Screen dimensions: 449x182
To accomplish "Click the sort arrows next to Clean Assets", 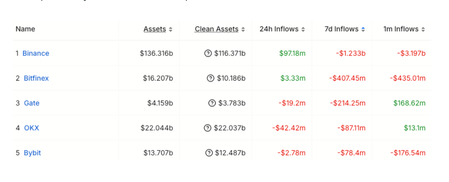I will click(243, 29).
